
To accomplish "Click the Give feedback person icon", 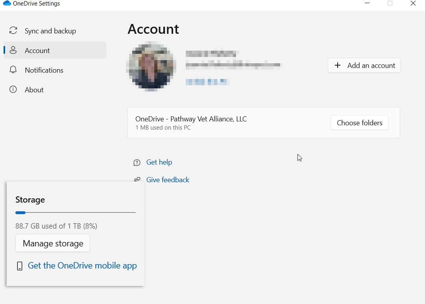I will 137,180.
